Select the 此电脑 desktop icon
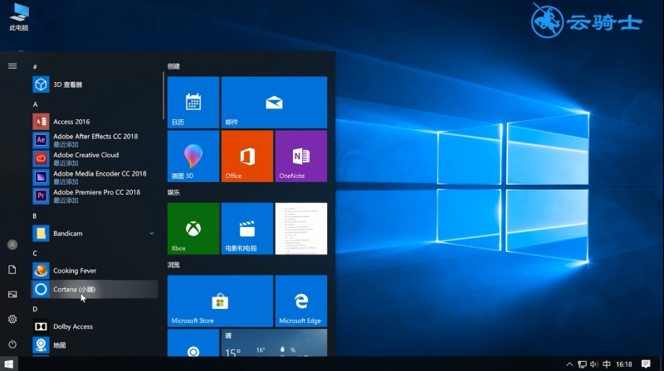The width and height of the screenshot is (664, 371). [18, 17]
